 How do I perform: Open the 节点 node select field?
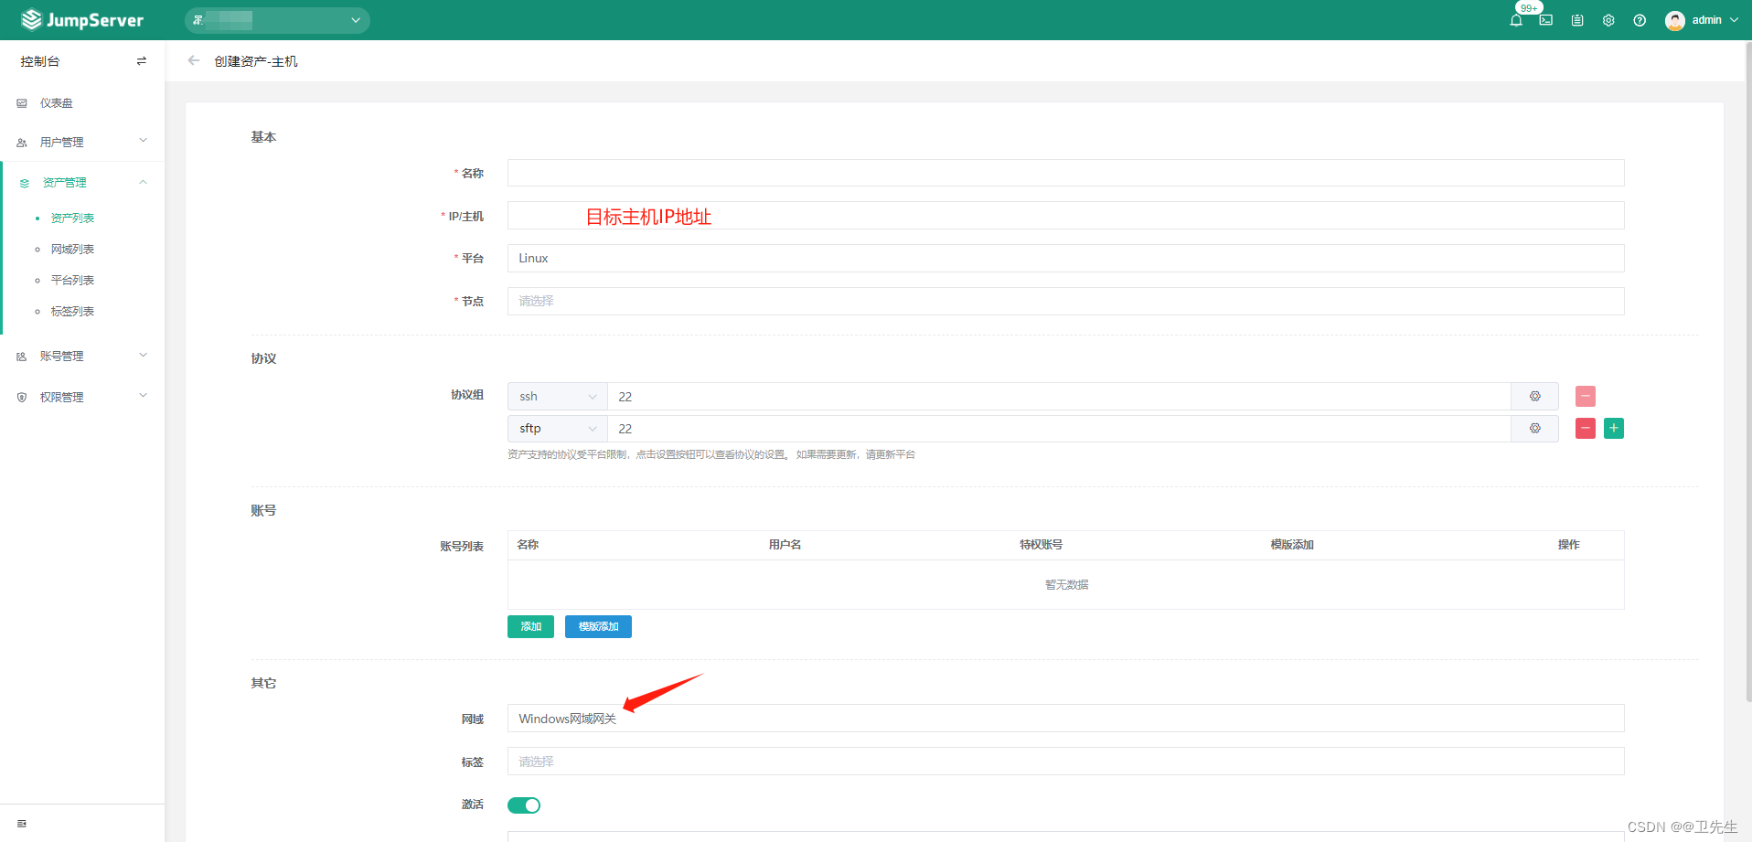[1066, 301]
